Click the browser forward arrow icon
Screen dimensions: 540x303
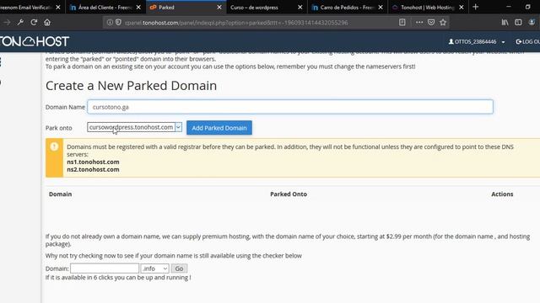pos(7,23)
